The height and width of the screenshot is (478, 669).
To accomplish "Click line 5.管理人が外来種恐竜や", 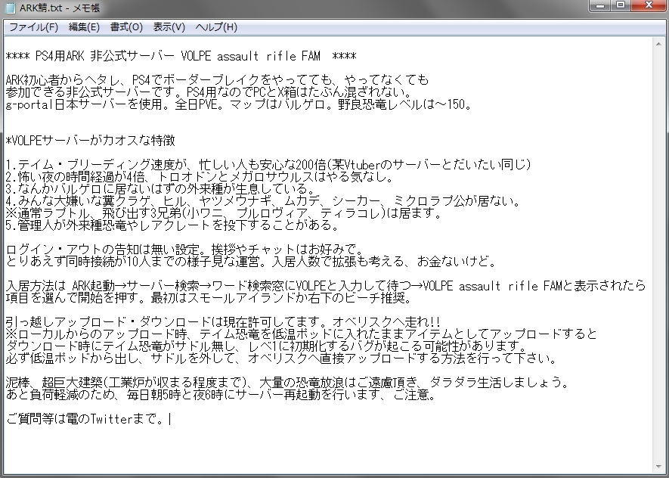I will pos(172,225).
